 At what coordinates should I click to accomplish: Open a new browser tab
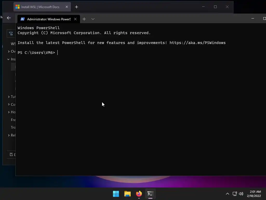click(x=77, y=7)
